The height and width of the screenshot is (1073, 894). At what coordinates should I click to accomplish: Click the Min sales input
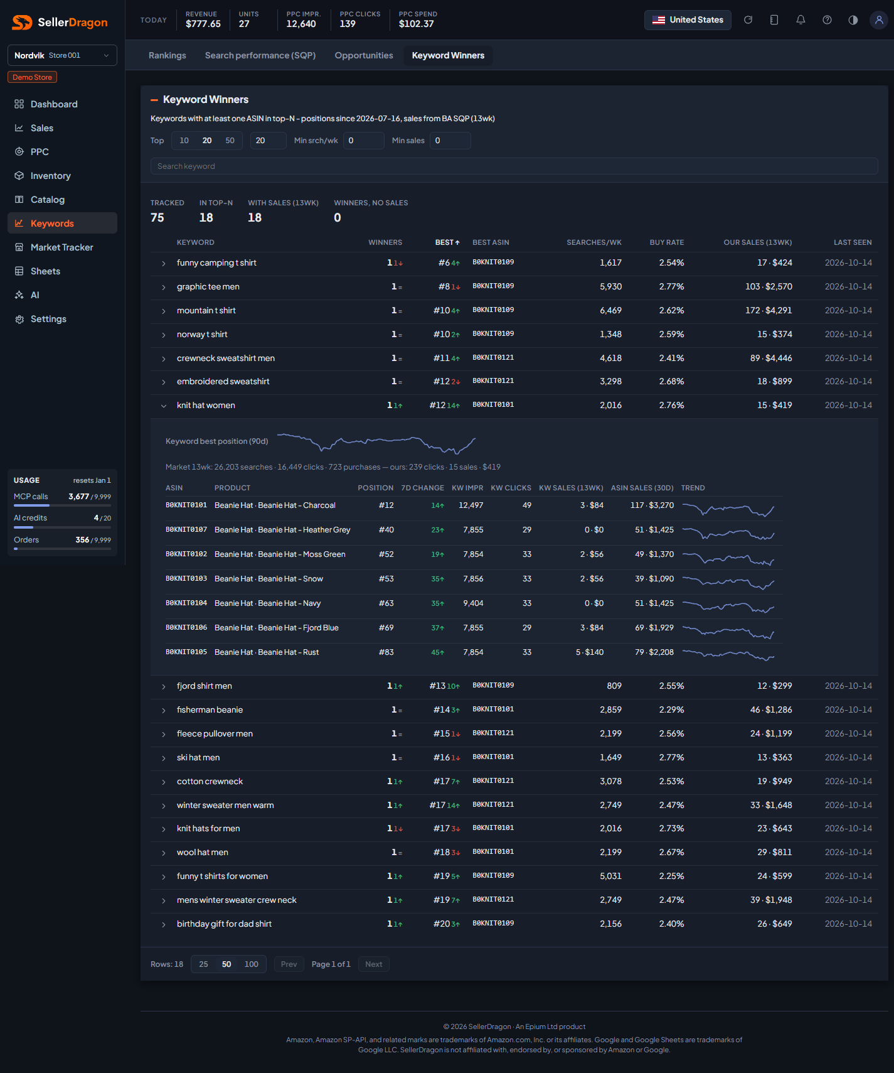pyautogui.click(x=450, y=141)
